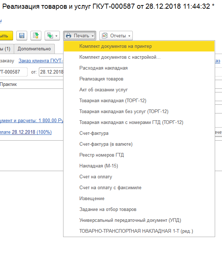Screen dimensions: 222x253
Task: Choose Универсальный передаточный документ (УПД)
Action: click(139, 220)
